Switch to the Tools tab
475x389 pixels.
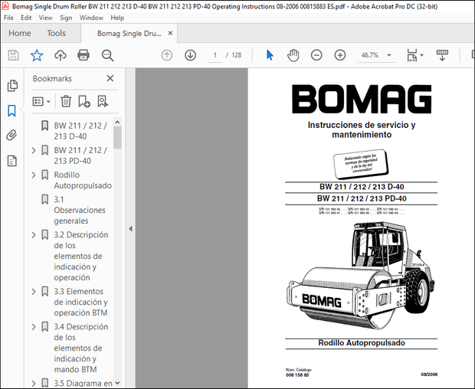[x=57, y=33]
